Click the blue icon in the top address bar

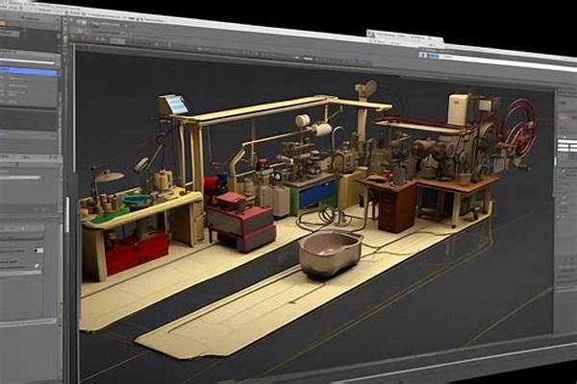(422, 55)
